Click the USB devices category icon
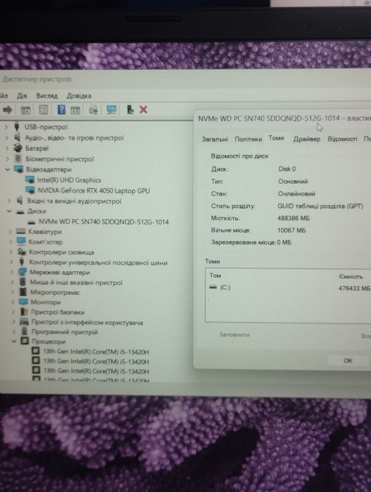This screenshot has width=371, height=492. (17, 127)
